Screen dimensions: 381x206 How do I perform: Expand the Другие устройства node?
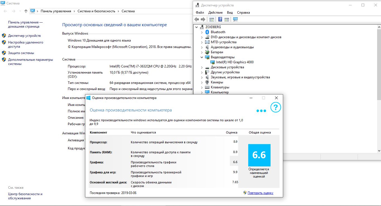coord(202,72)
